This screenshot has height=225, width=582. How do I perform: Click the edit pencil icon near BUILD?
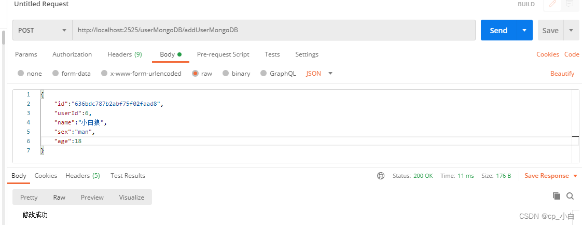[x=552, y=4]
